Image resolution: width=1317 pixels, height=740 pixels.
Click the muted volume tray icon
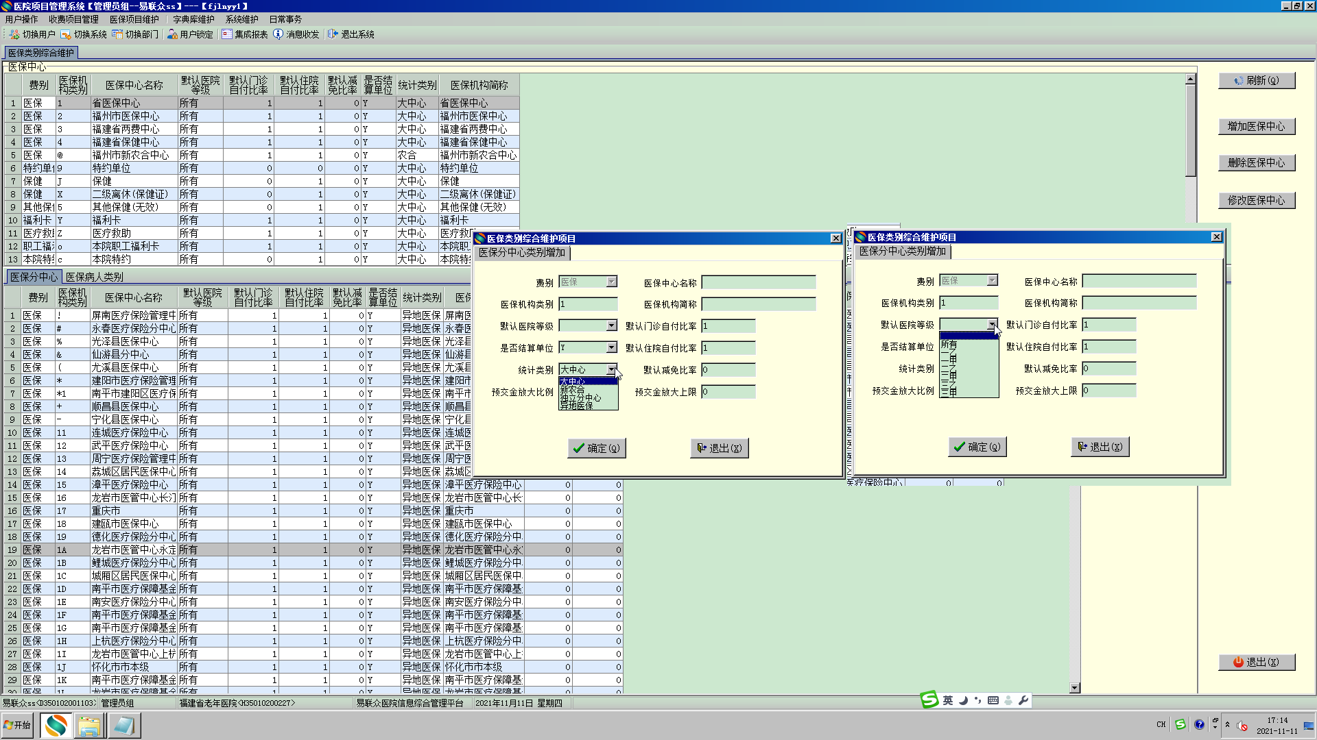(x=1242, y=726)
